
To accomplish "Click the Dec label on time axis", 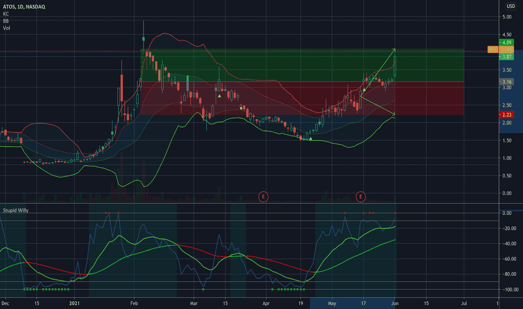I will pyautogui.click(x=5, y=303).
